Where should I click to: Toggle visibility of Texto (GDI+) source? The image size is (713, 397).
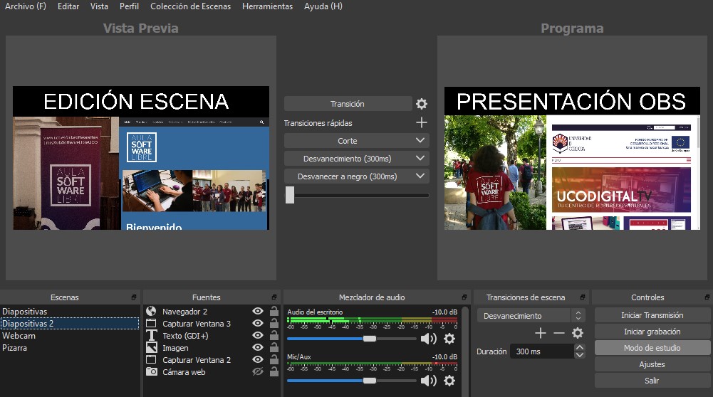tap(258, 336)
